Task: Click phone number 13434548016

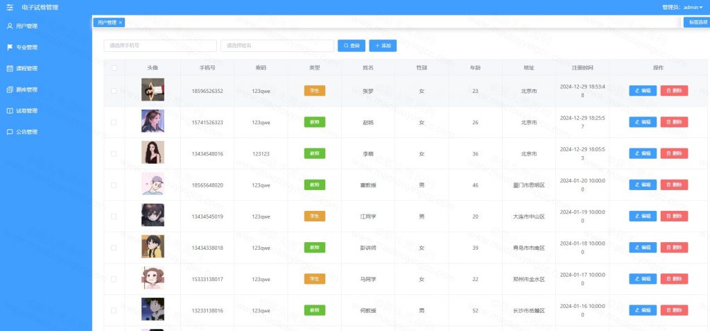Action: point(207,154)
